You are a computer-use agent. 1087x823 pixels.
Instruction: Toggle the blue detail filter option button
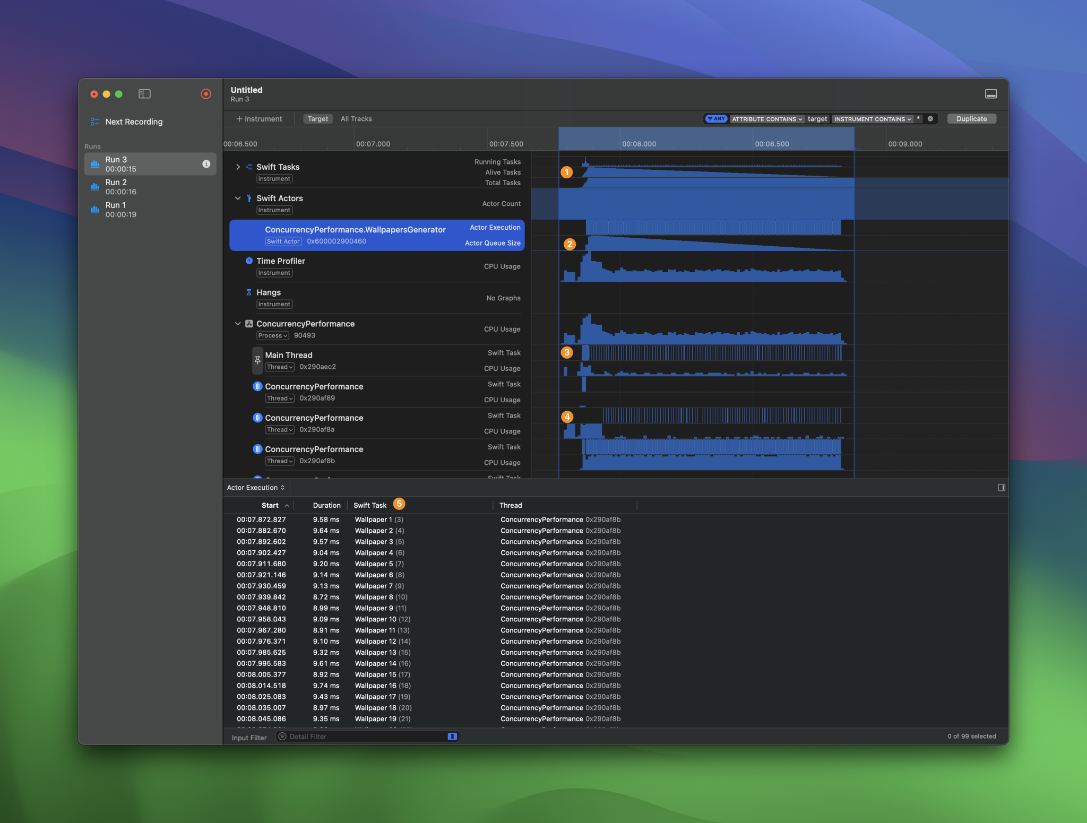(452, 737)
